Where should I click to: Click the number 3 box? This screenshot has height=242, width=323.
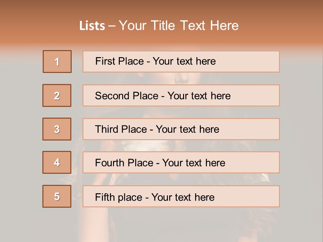pos(57,129)
